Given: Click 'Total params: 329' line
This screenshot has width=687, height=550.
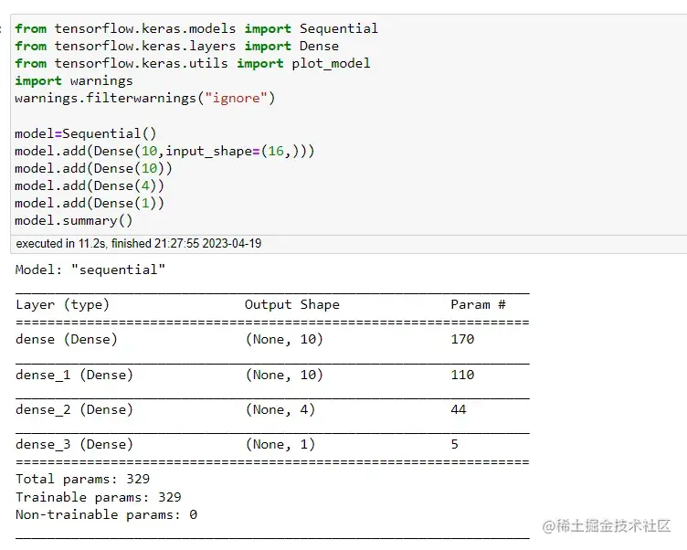Looking at the screenshot, I should coord(82,479).
